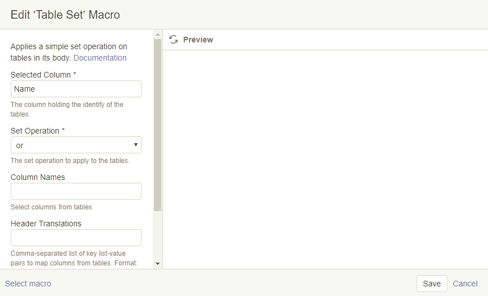488x296 pixels.
Task: Cancel the macro editing dialog
Action: 465,284
